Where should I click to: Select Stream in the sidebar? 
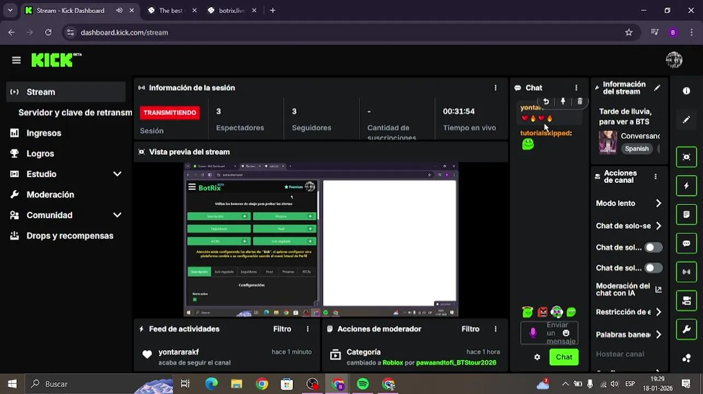66,92
